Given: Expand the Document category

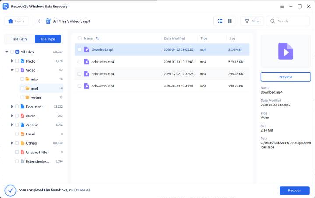Looking at the screenshot, I should coord(12,107).
